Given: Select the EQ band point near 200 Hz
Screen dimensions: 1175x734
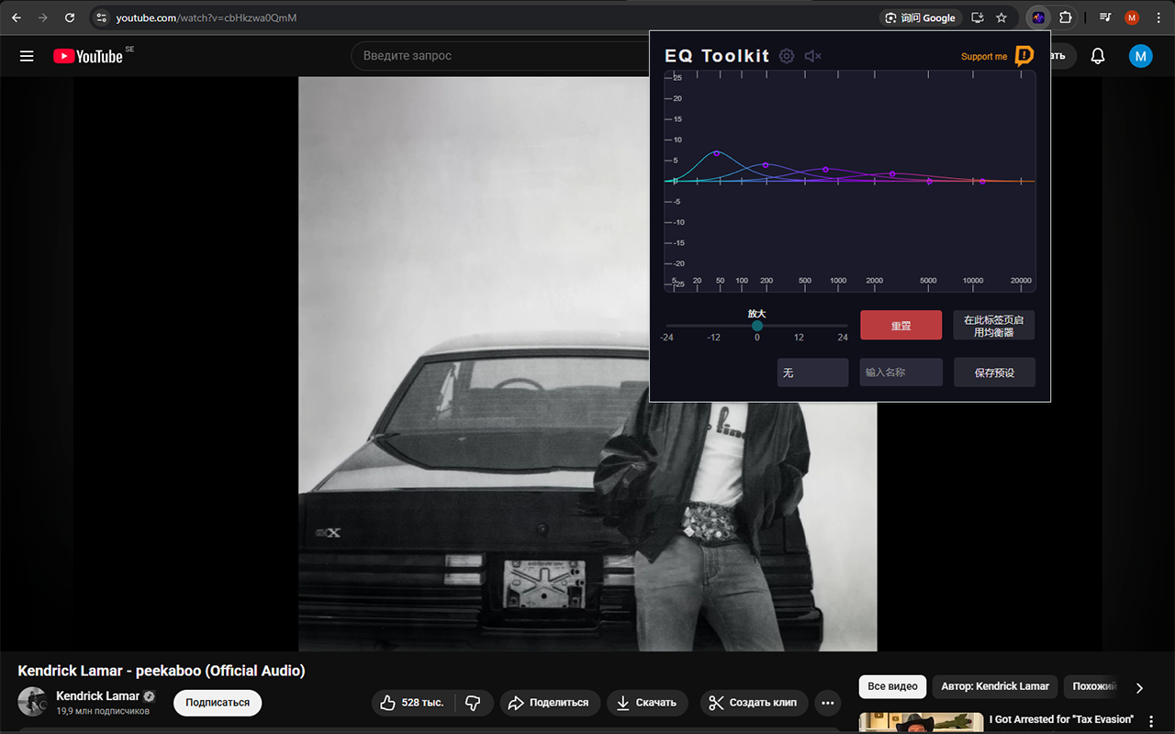Looking at the screenshot, I should 766,165.
